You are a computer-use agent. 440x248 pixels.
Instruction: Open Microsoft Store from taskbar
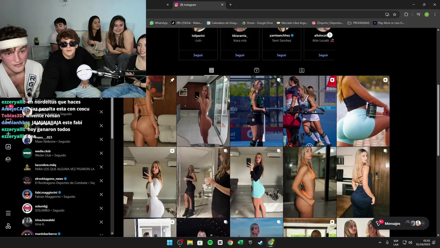point(200,242)
